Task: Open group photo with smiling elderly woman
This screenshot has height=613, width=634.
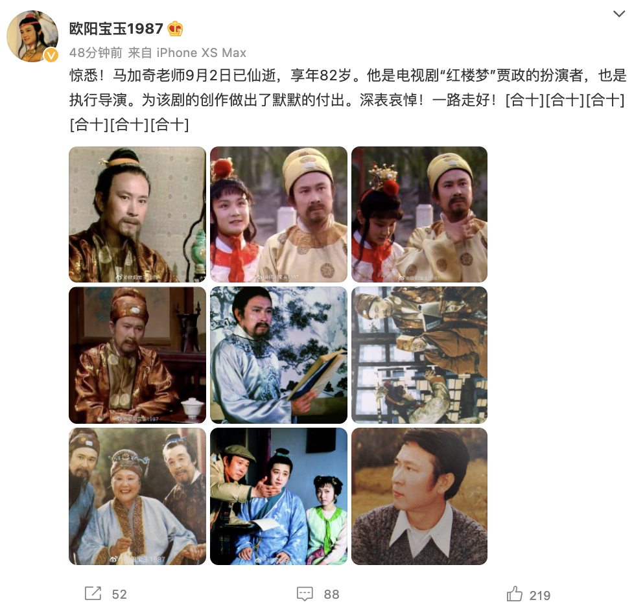Action: tap(137, 496)
